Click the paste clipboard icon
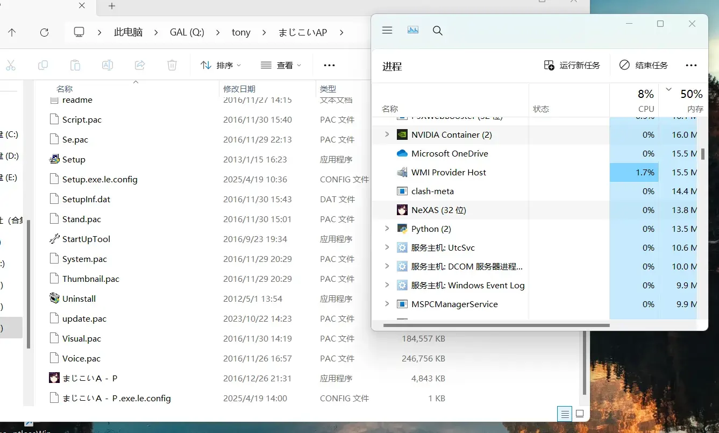The width and height of the screenshot is (719, 433). point(75,65)
